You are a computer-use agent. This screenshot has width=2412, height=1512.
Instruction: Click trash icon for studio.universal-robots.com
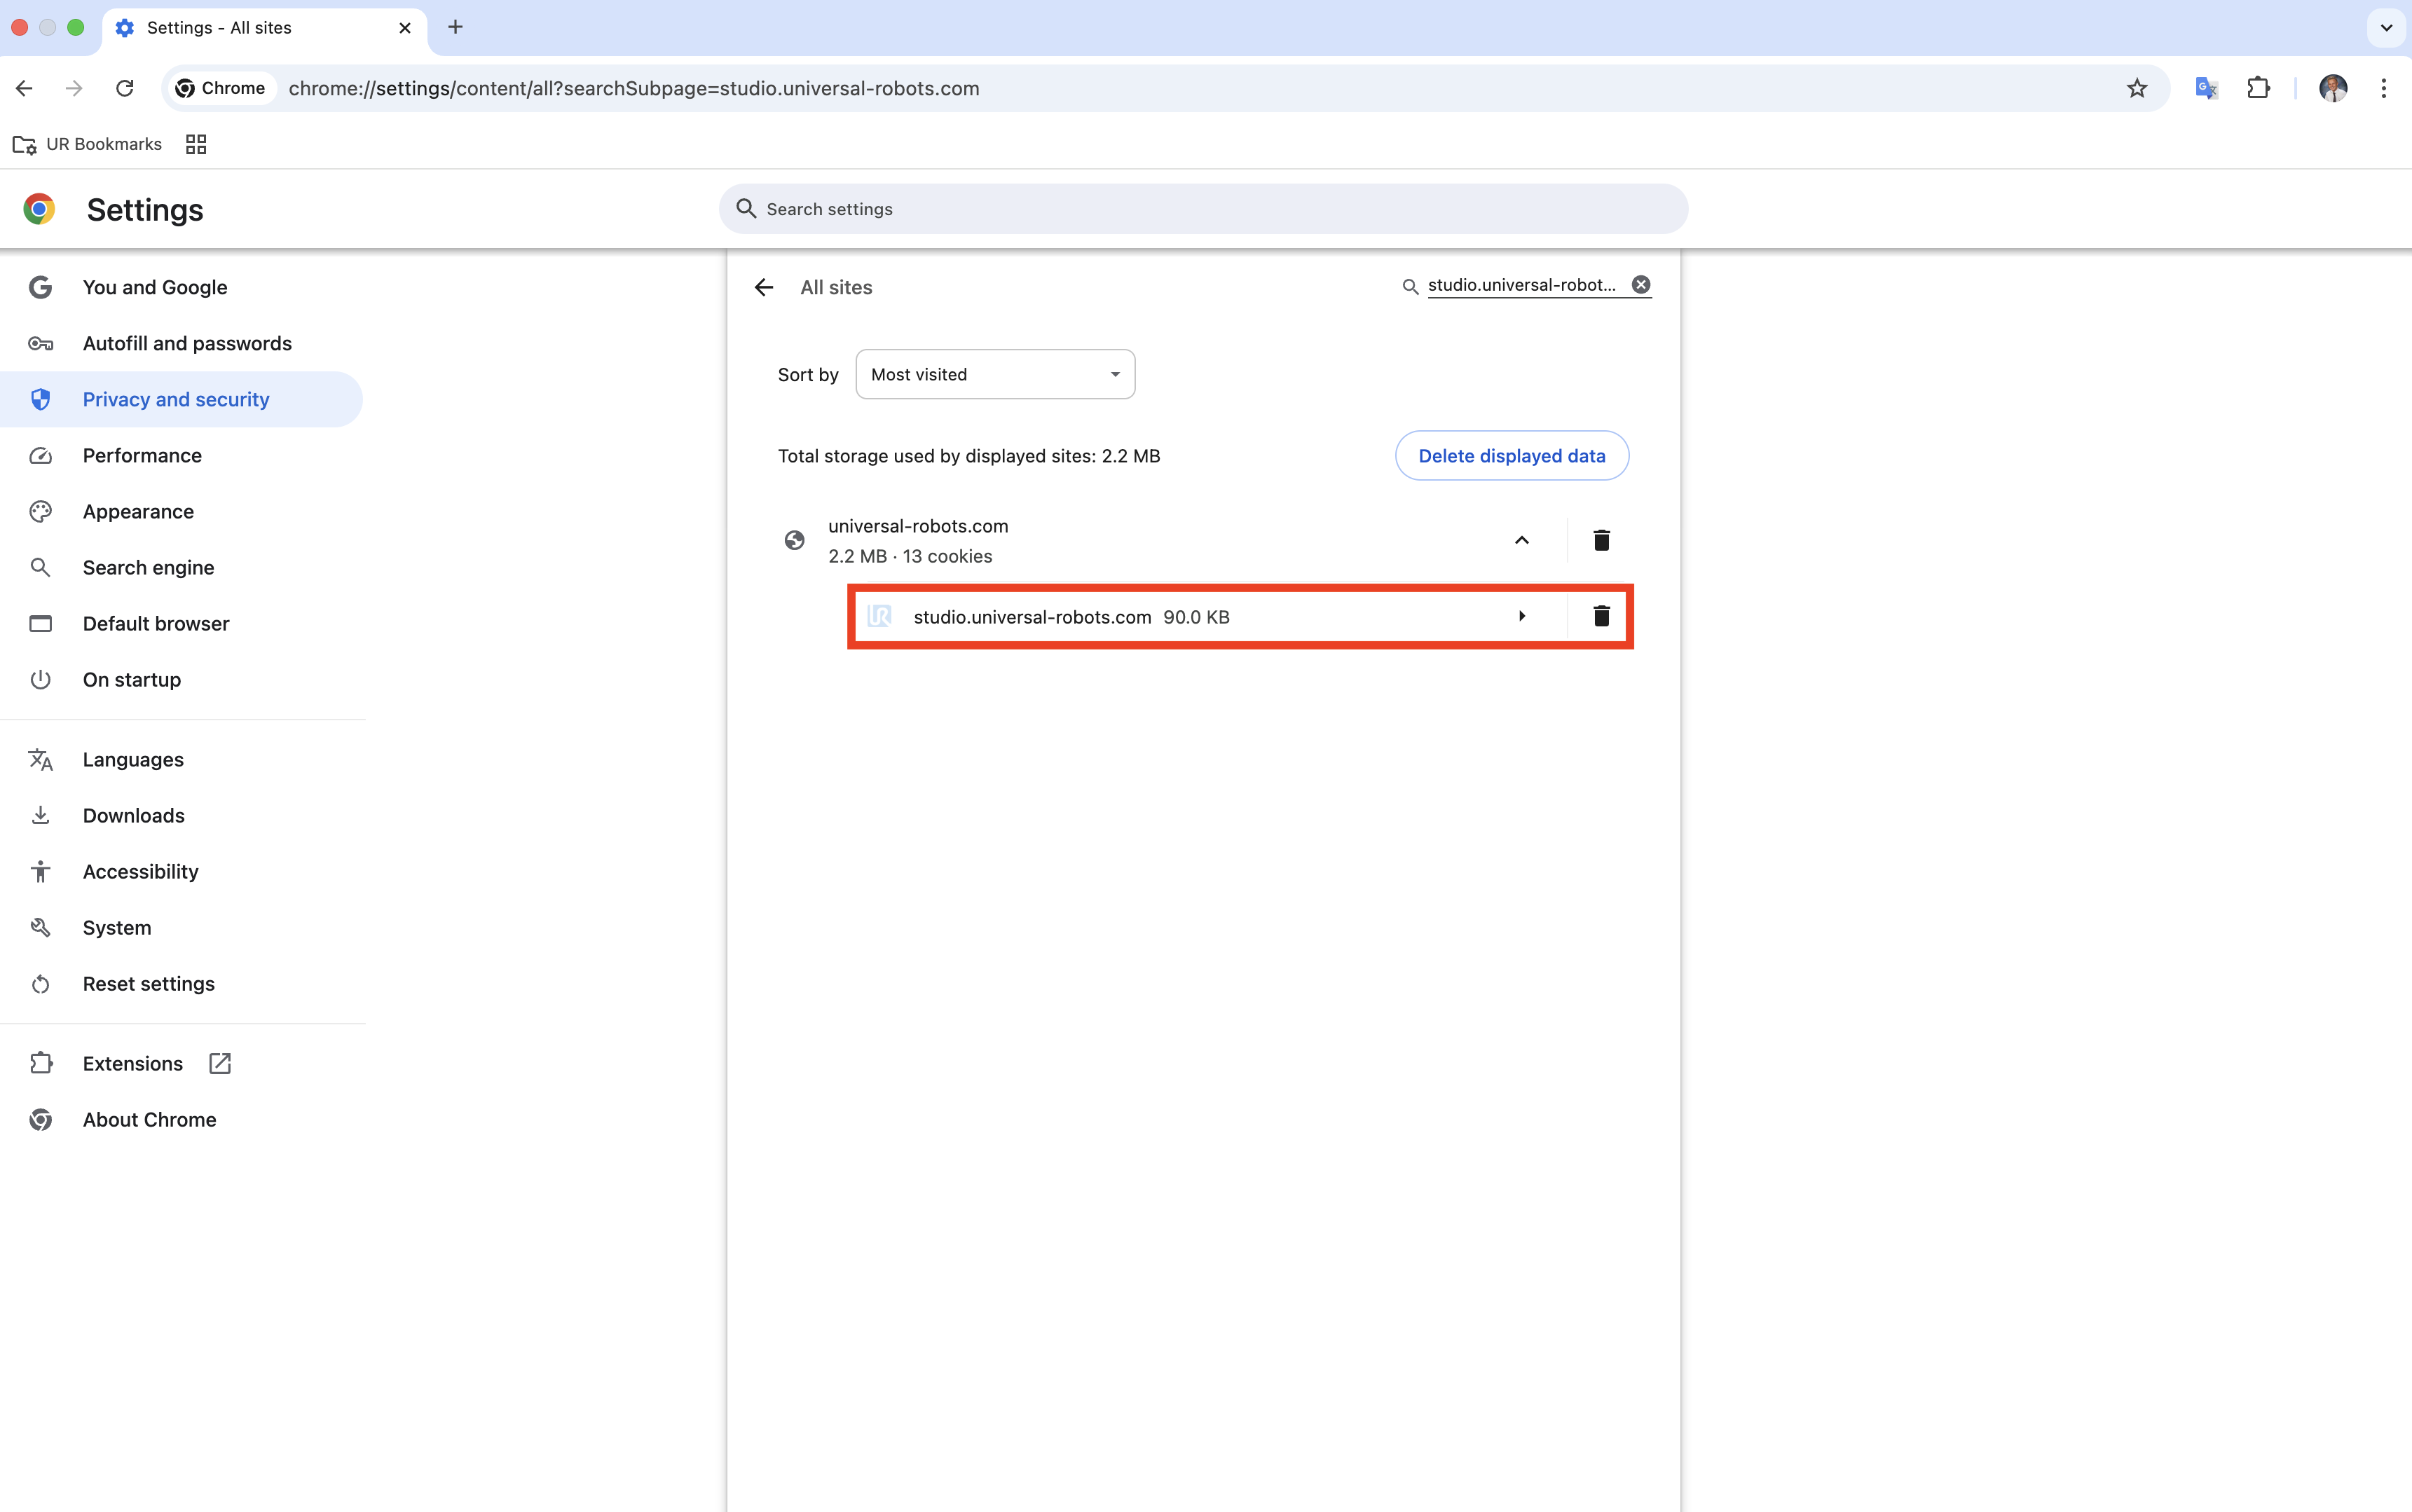point(1601,616)
